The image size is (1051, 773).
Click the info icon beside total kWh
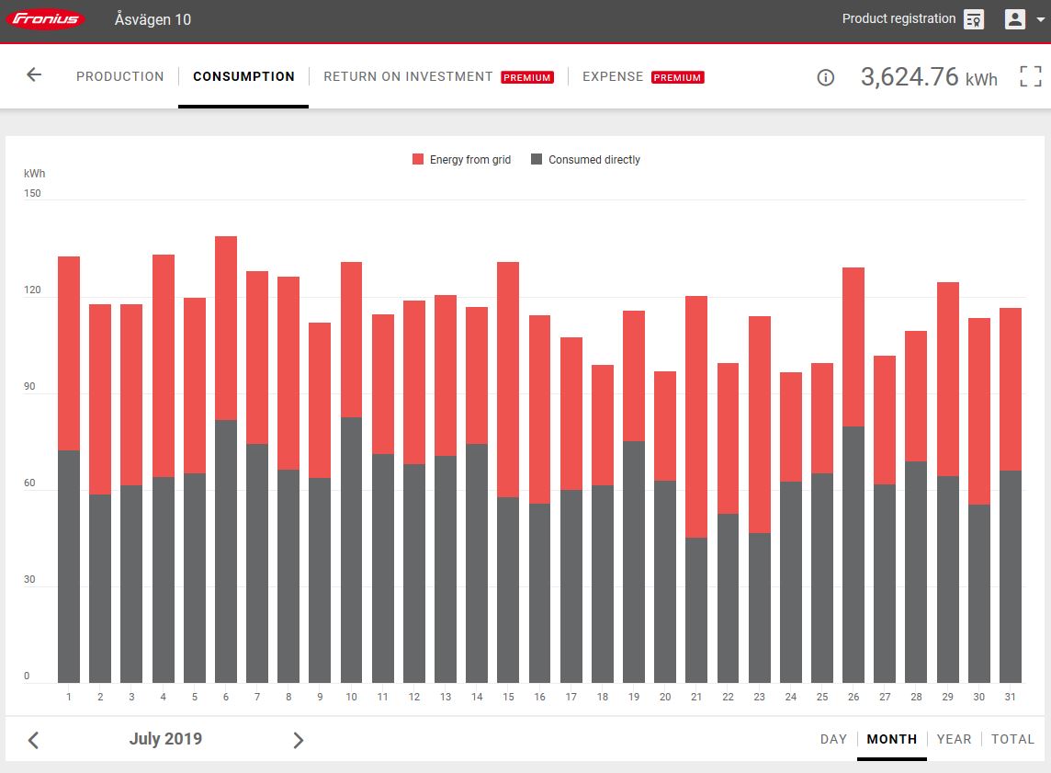click(826, 77)
